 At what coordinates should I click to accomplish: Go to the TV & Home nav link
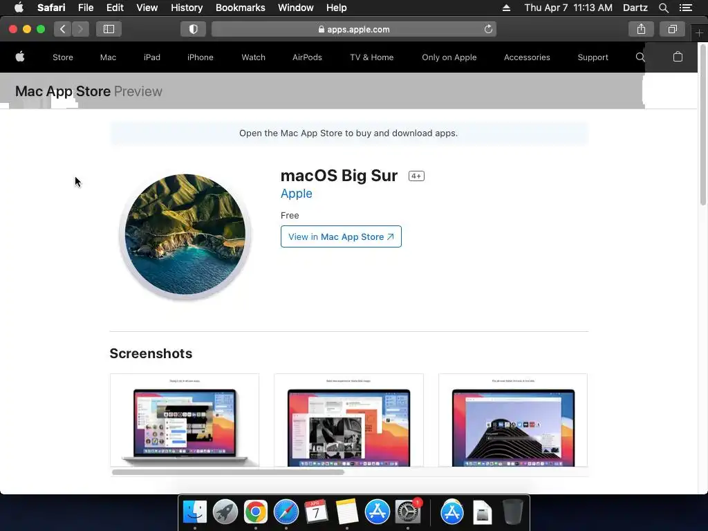click(371, 57)
